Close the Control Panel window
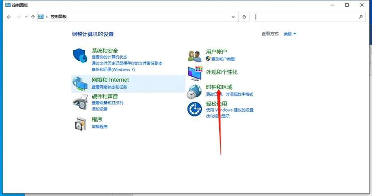Screen dimensions: 372x196 point(362,5)
